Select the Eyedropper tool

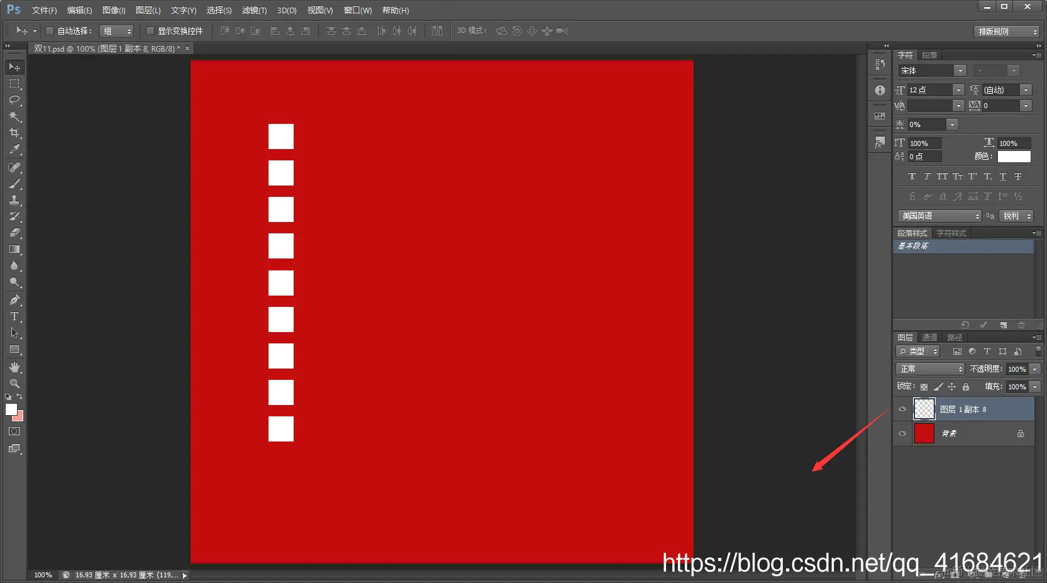pyautogui.click(x=14, y=150)
